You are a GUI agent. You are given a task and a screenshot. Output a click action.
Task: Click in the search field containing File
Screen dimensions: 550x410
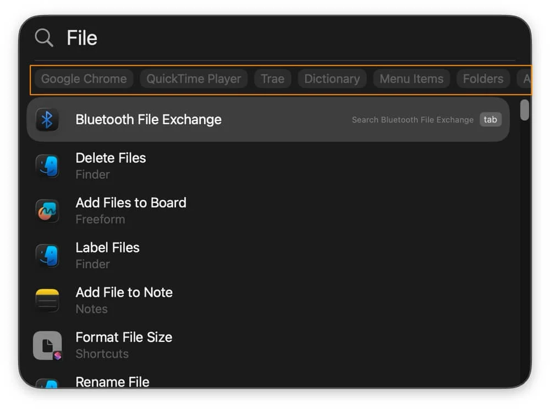coord(275,38)
